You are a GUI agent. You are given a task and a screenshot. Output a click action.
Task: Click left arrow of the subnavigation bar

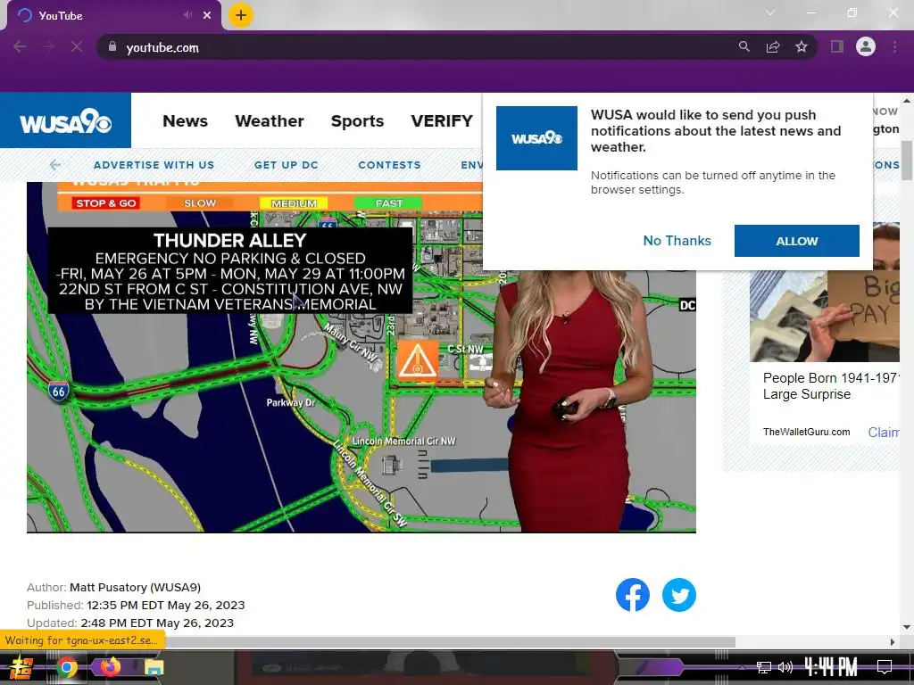55,165
